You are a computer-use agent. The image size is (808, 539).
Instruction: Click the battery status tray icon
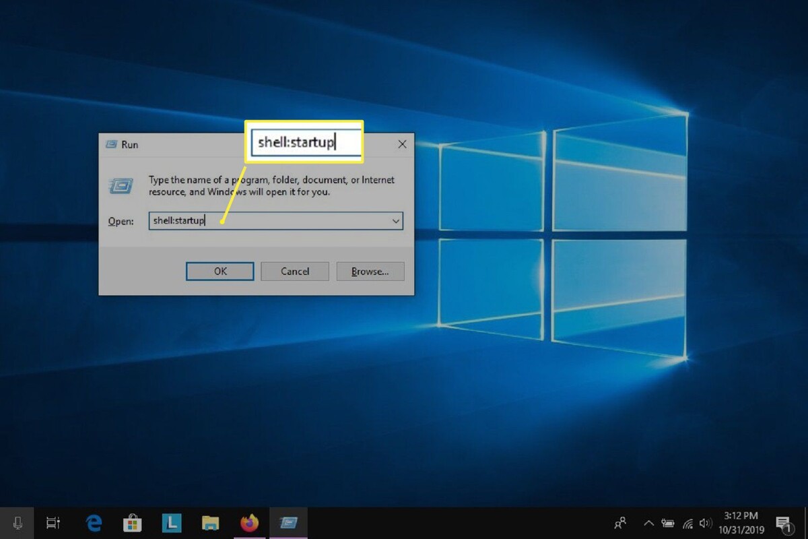668,523
